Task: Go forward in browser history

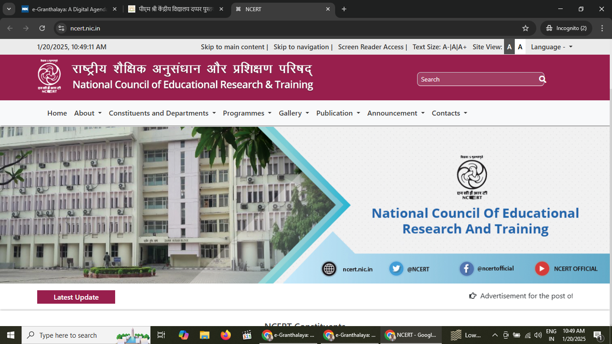Action: tap(26, 28)
